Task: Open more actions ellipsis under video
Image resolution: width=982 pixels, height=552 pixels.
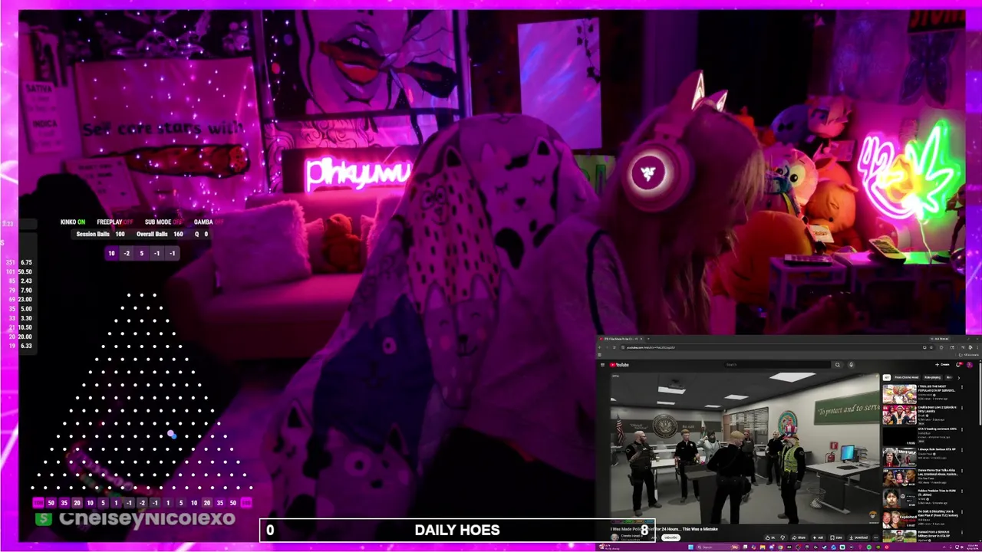Action: 876,537
